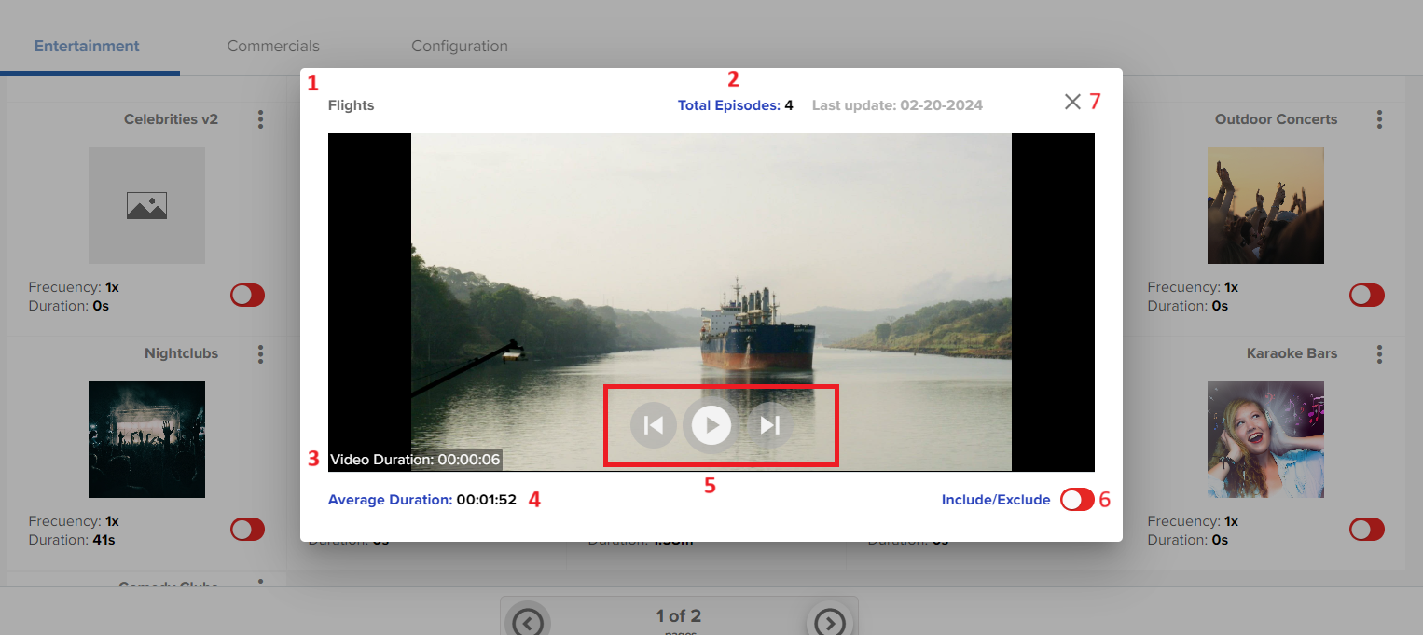
Task: Close the Flights preview dialog
Action: tap(1072, 103)
